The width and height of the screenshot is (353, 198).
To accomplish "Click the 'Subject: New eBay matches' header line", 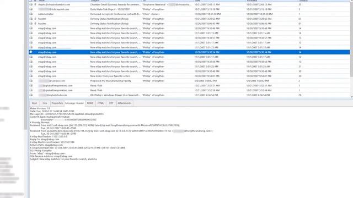I will click(63, 159).
